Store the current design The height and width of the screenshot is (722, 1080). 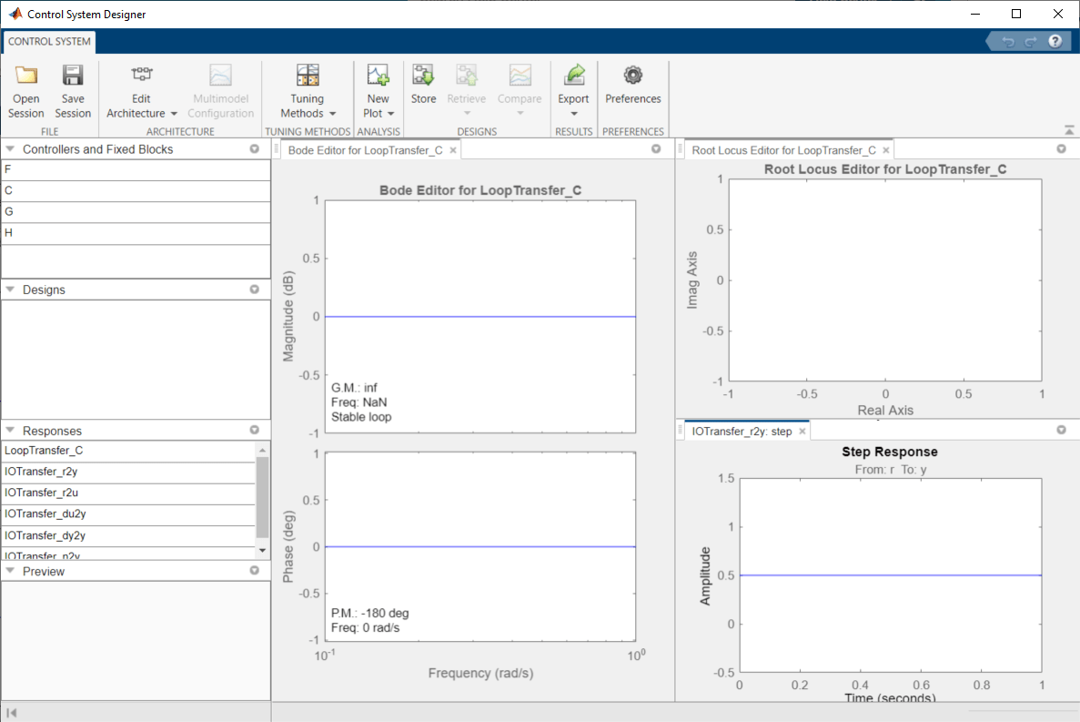coord(423,88)
